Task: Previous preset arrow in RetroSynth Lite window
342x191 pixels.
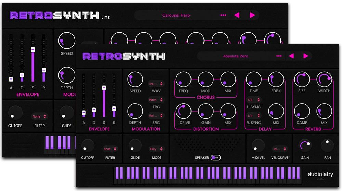Action: click(237, 15)
